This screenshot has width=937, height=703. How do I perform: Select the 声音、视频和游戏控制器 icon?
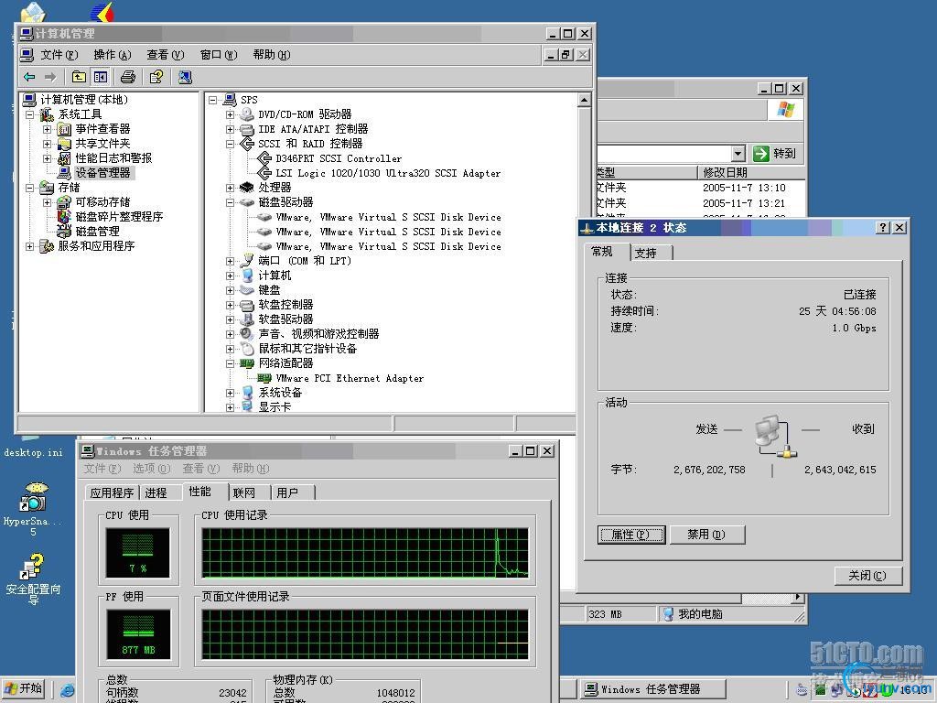pyautogui.click(x=247, y=334)
